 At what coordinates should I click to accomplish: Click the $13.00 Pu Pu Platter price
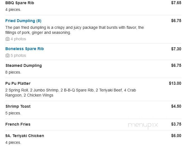175,83
